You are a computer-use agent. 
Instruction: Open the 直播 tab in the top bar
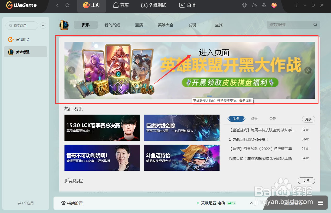187,5
